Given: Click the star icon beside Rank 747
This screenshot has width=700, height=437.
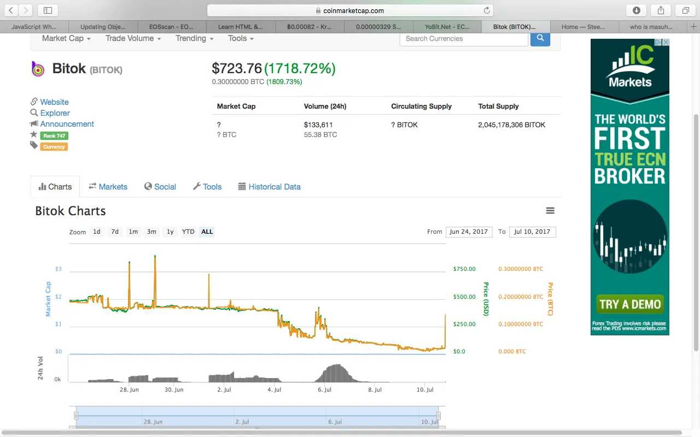Looking at the screenshot, I should point(34,134).
